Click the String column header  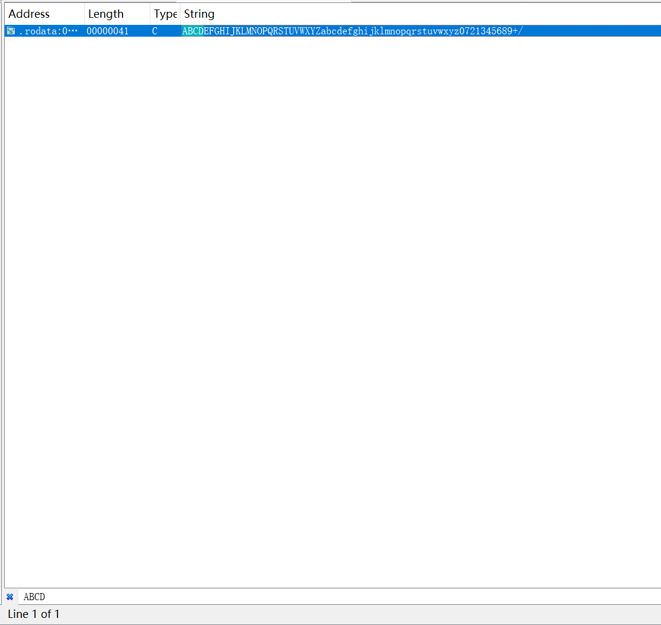pyautogui.click(x=199, y=14)
